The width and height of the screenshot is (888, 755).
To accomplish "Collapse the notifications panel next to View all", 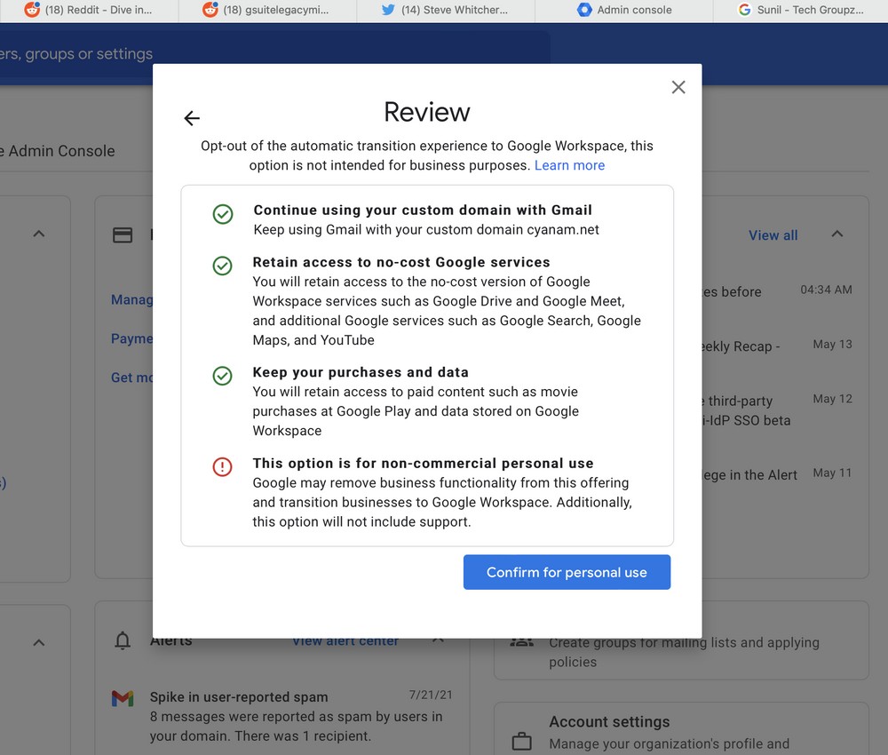I will pyautogui.click(x=837, y=234).
